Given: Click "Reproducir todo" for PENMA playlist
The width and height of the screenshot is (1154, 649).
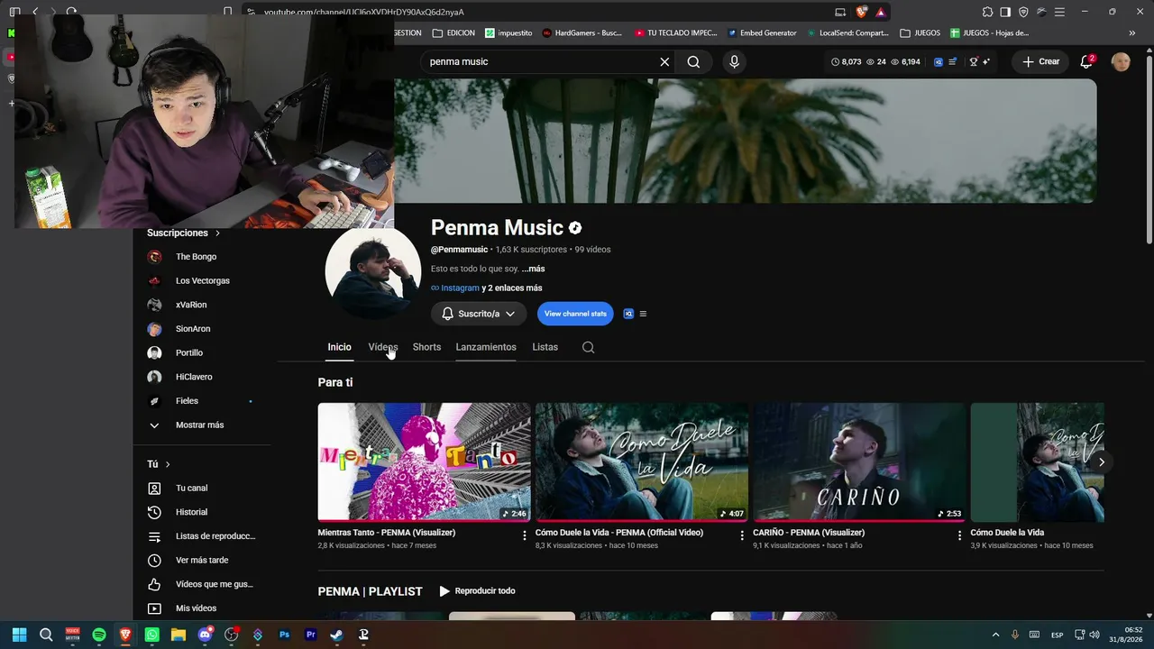Looking at the screenshot, I should pyautogui.click(x=477, y=591).
